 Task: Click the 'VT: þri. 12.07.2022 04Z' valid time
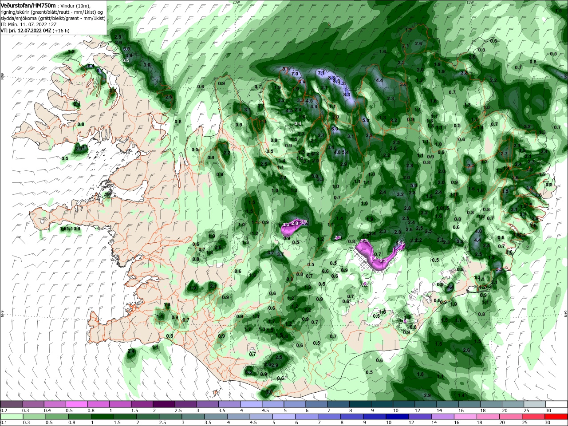click(26, 31)
